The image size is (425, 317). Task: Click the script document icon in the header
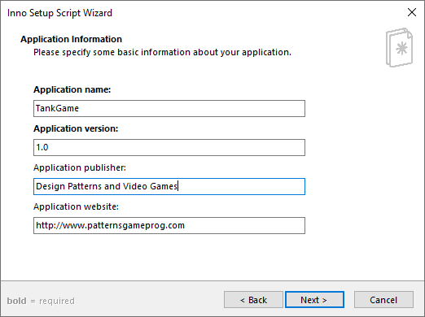(399, 47)
